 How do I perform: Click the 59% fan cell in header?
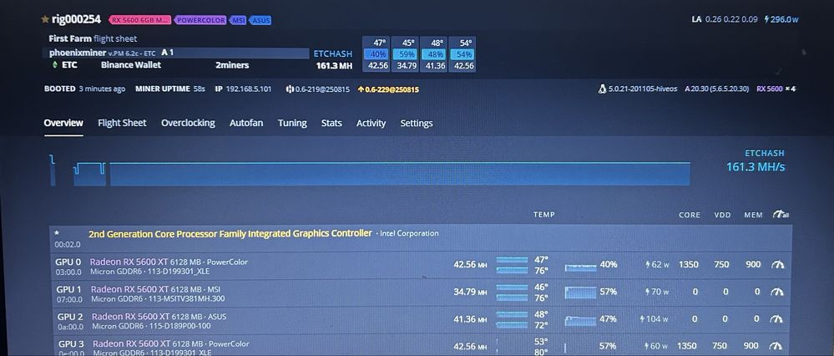point(405,54)
